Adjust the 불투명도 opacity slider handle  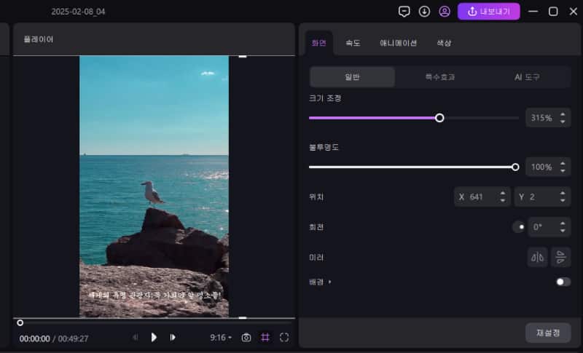(x=515, y=167)
